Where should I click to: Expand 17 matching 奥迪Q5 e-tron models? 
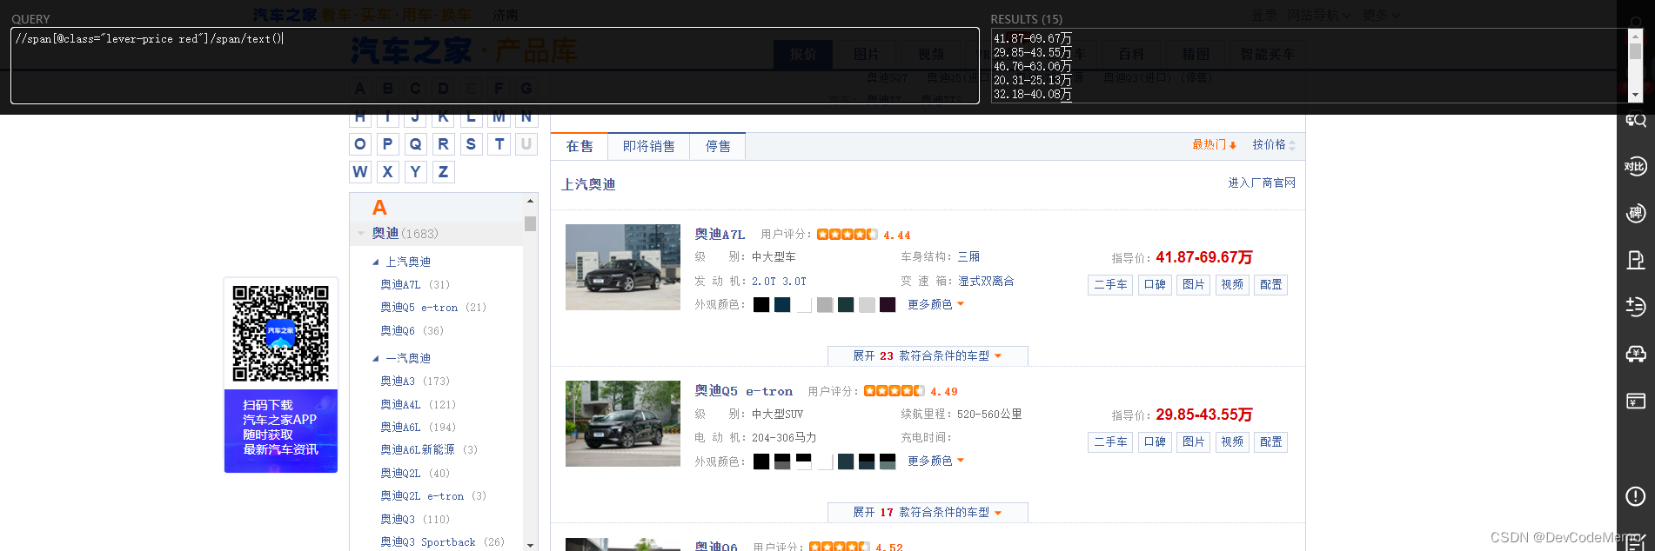[x=928, y=513]
